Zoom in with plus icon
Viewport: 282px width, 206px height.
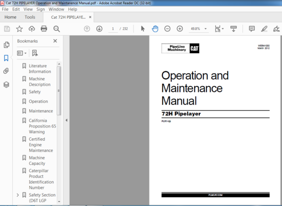tap(180, 29)
